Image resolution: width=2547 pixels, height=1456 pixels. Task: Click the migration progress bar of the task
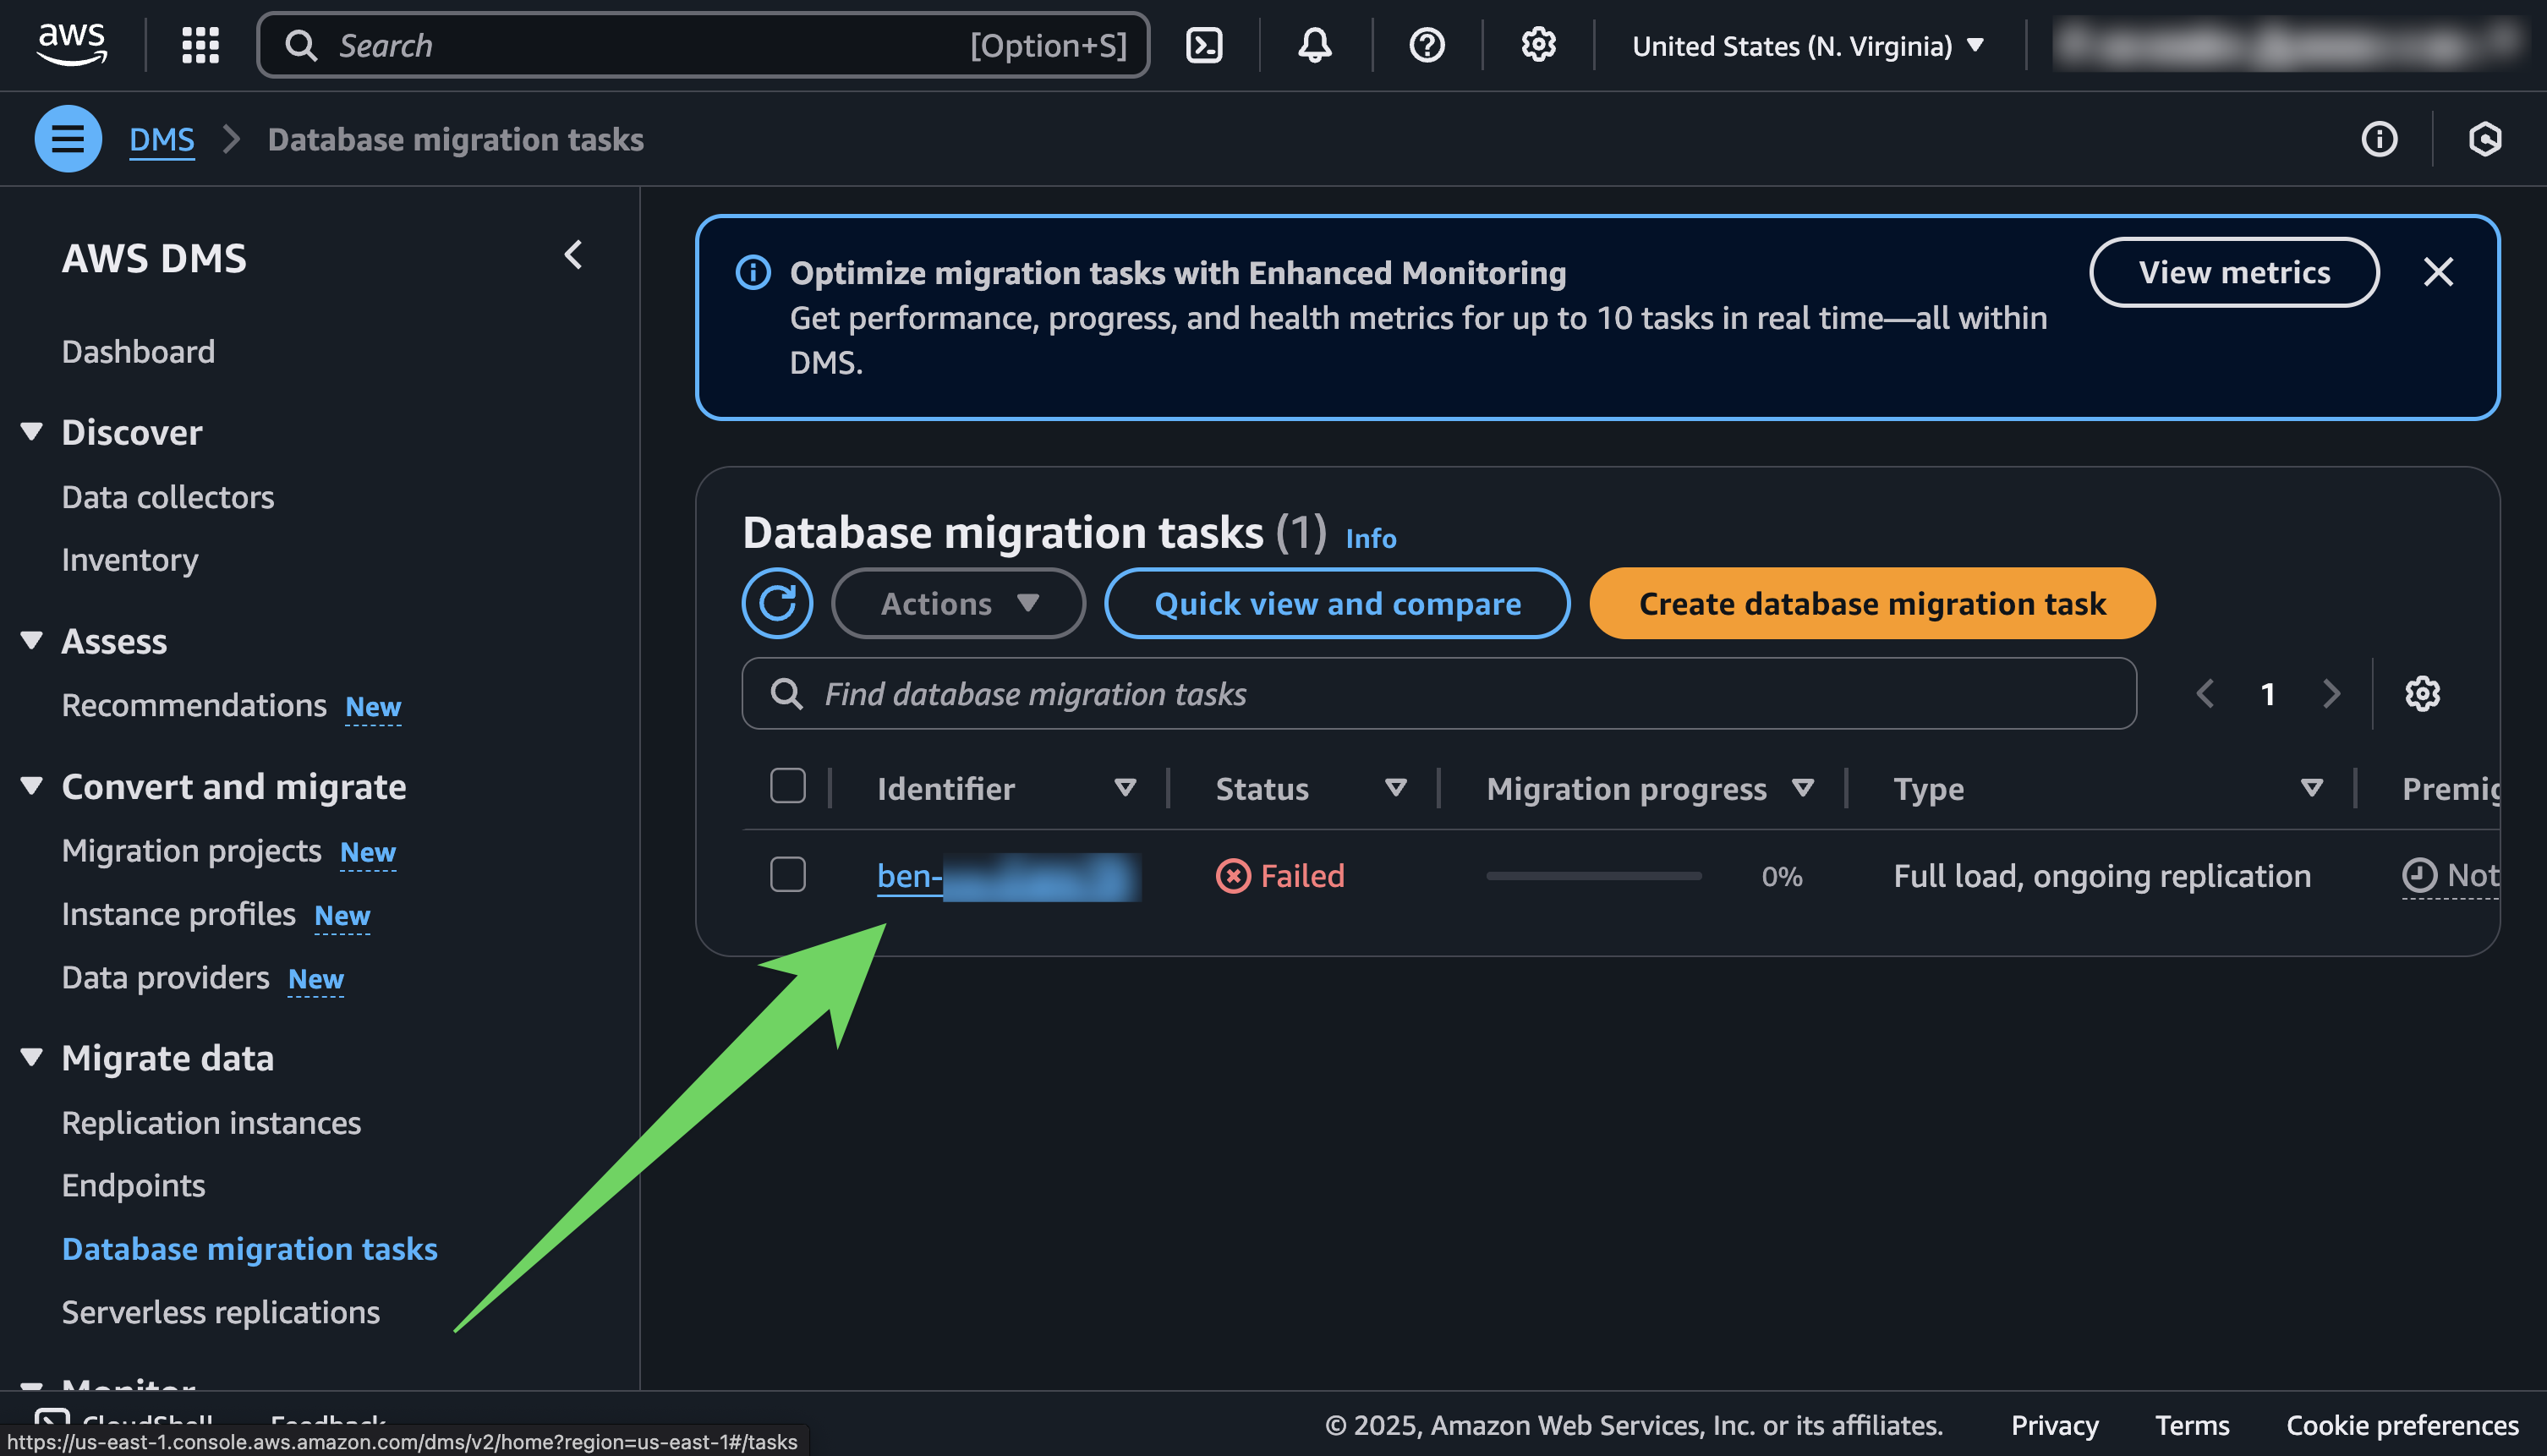tap(1593, 874)
